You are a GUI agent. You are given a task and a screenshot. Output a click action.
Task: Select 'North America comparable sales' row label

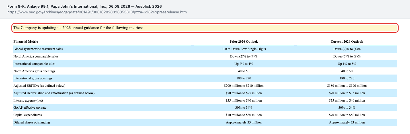[x=36, y=56]
